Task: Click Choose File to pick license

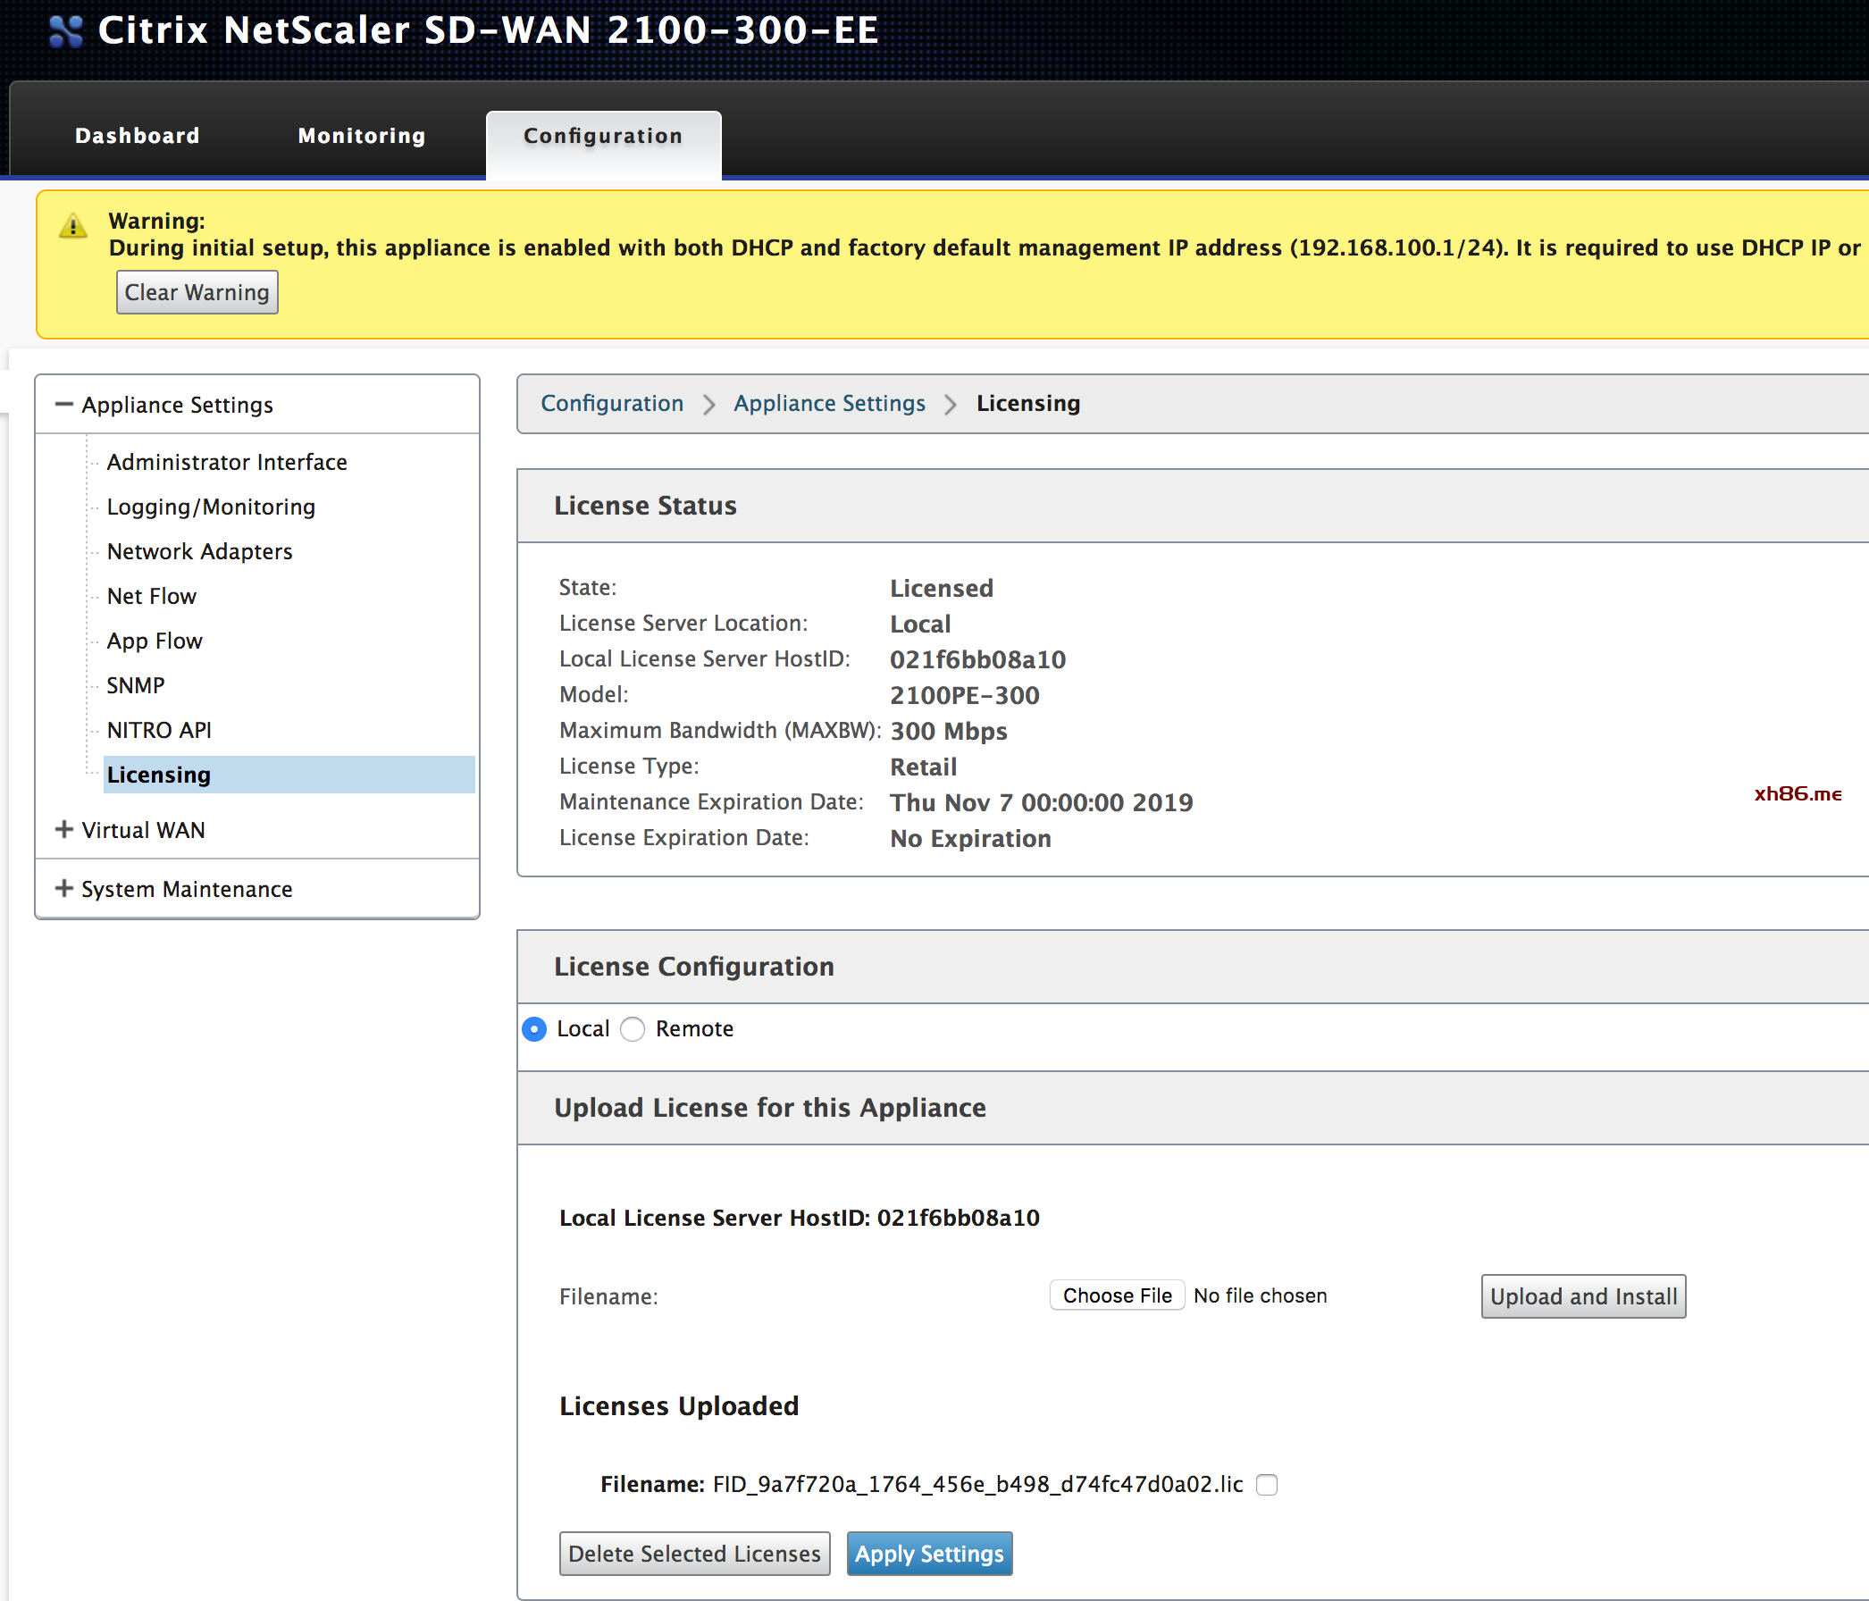Action: [1118, 1295]
